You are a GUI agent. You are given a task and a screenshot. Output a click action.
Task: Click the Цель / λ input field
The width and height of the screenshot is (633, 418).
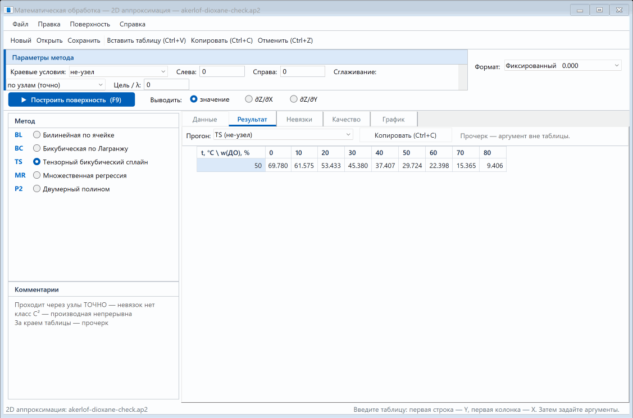[166, 85]
